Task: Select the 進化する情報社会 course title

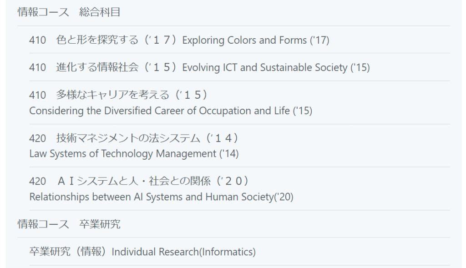Action: (x=97, y=67)
